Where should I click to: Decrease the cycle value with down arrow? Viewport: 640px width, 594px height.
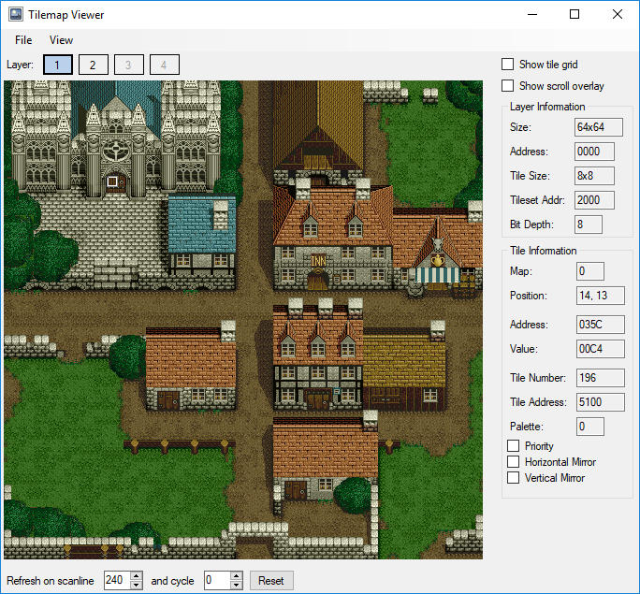point(237,585)
